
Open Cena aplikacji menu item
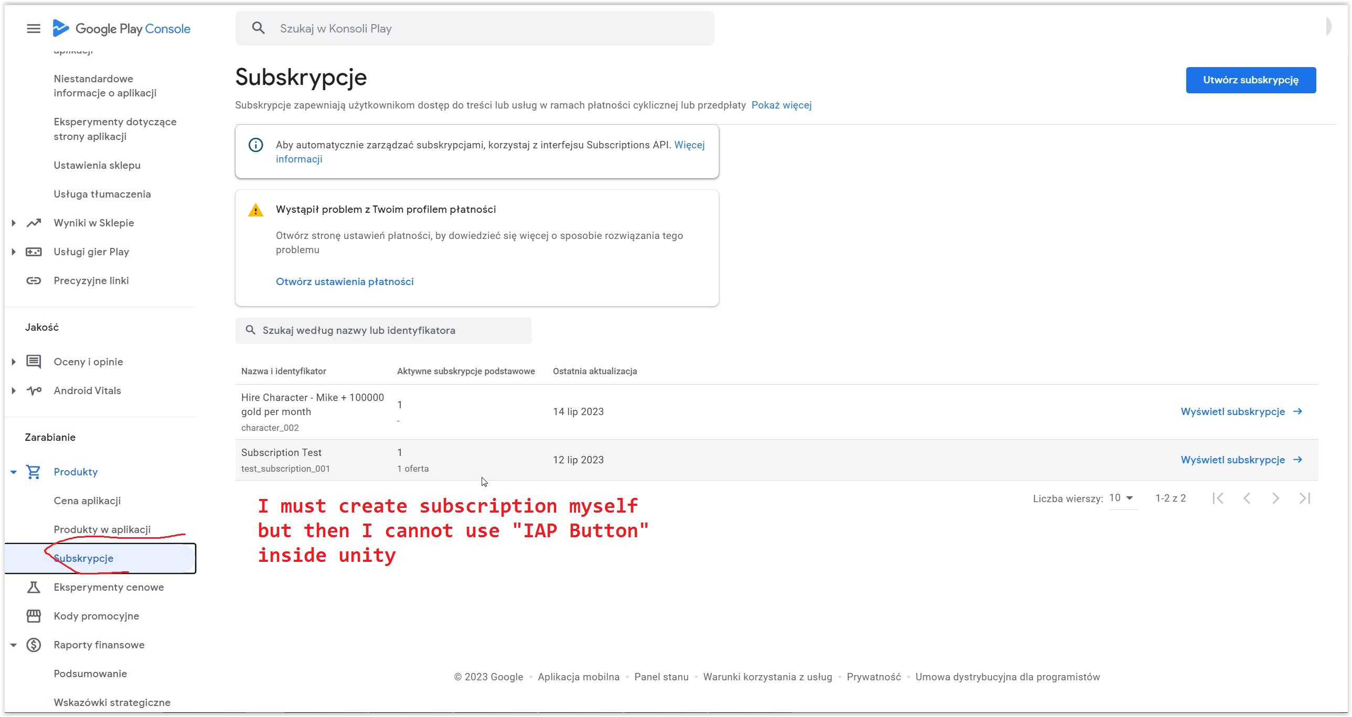click(88, 500)
